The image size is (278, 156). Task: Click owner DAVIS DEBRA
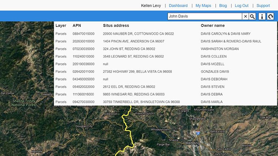(x=212, y=94)
